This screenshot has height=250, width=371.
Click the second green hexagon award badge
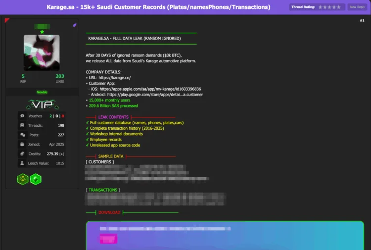[36, 179]
